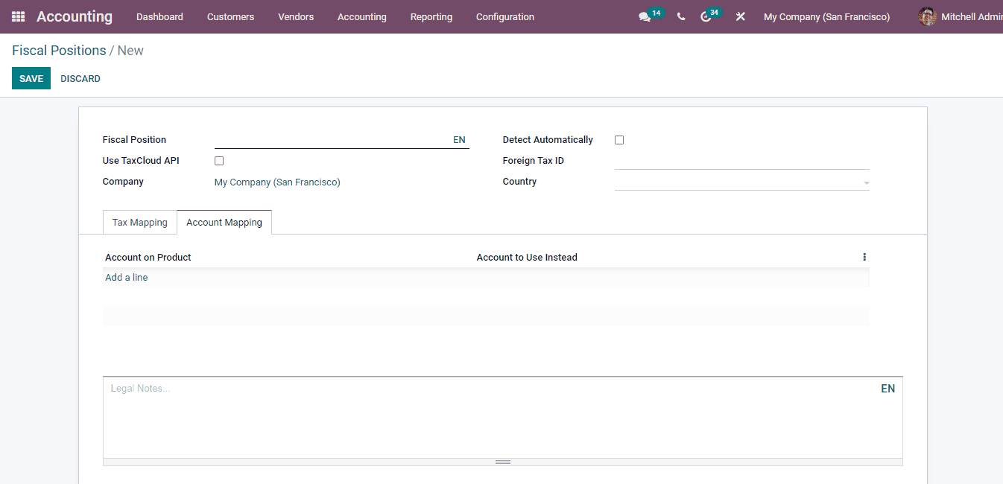
Task: Open the Configuration menu
Action: coord(504,16)
